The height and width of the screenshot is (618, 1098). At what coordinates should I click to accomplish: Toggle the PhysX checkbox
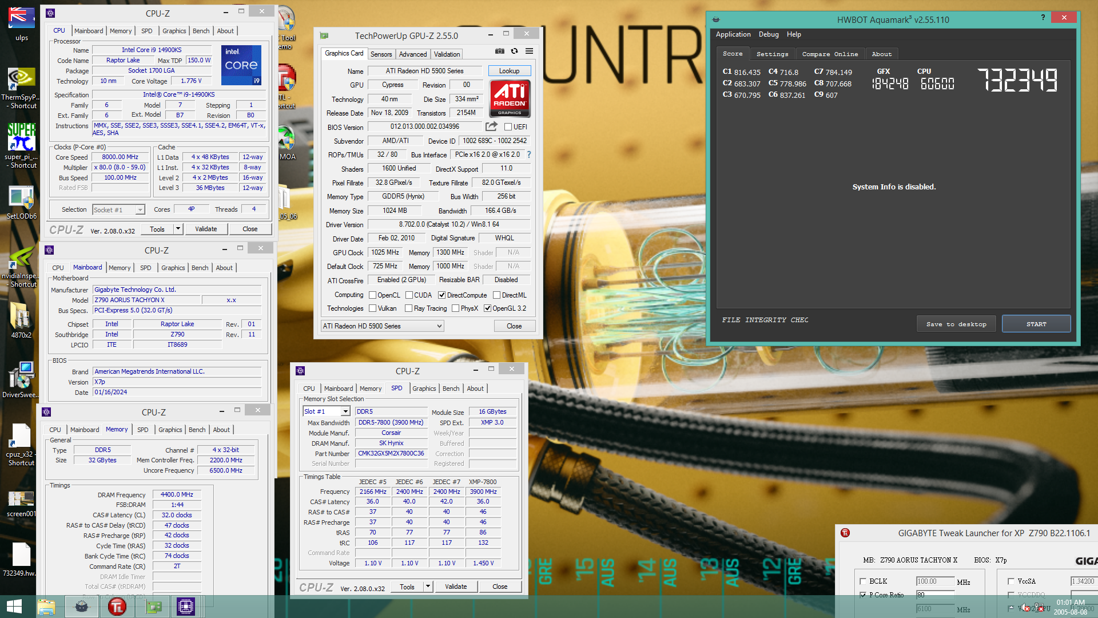456,308
